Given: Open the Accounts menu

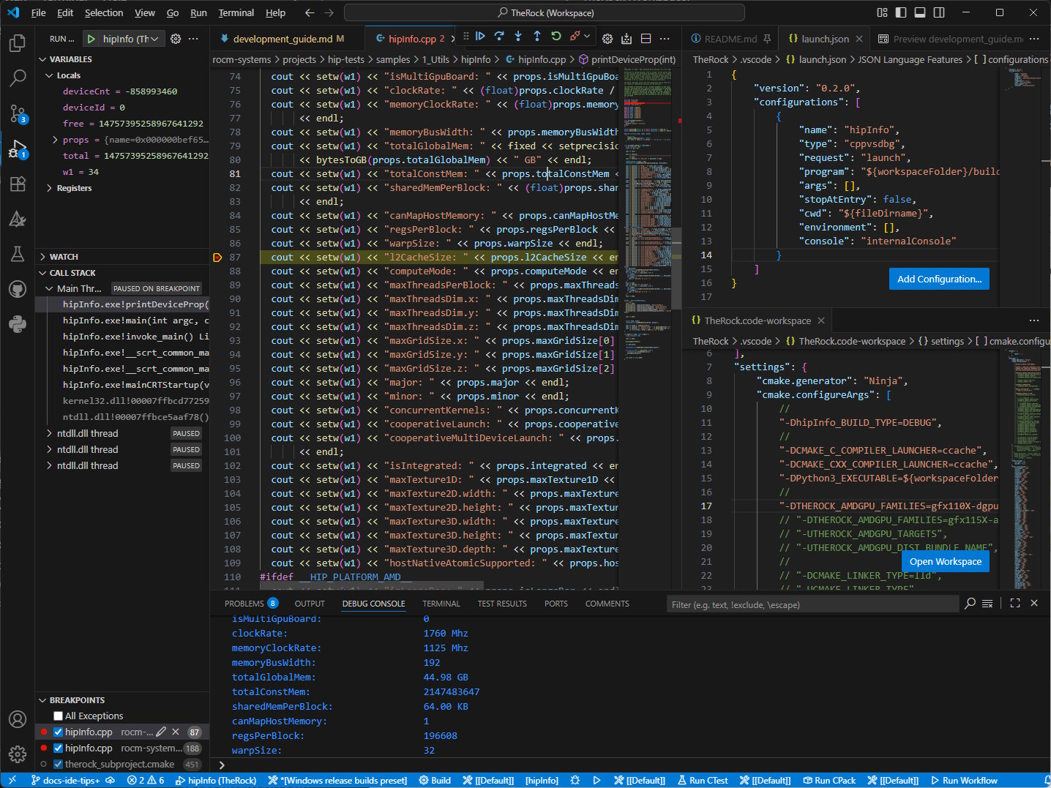Looking at the screenshot, I should click(x=18, y=719).
